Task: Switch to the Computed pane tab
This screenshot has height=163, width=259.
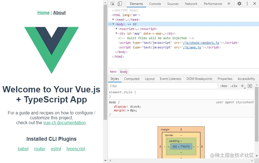Action: pos(132,79)
